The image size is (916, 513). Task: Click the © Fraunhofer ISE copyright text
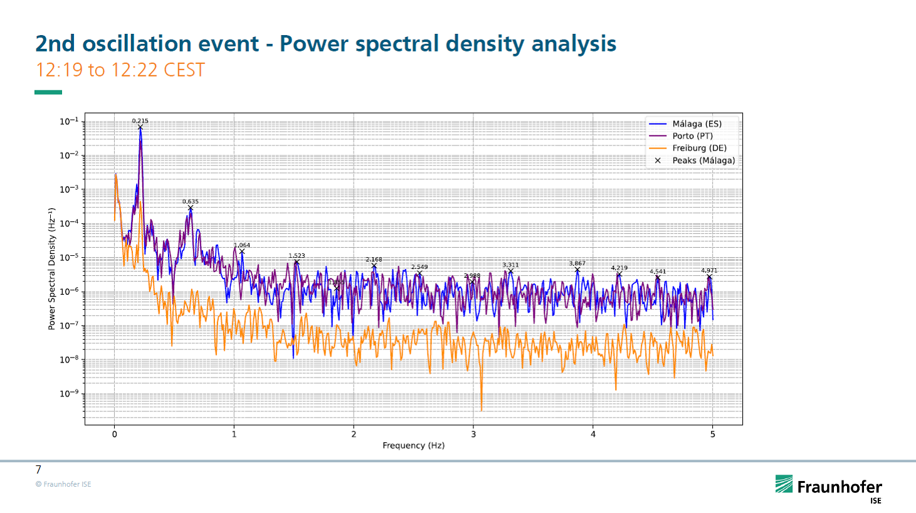(63, 484)
